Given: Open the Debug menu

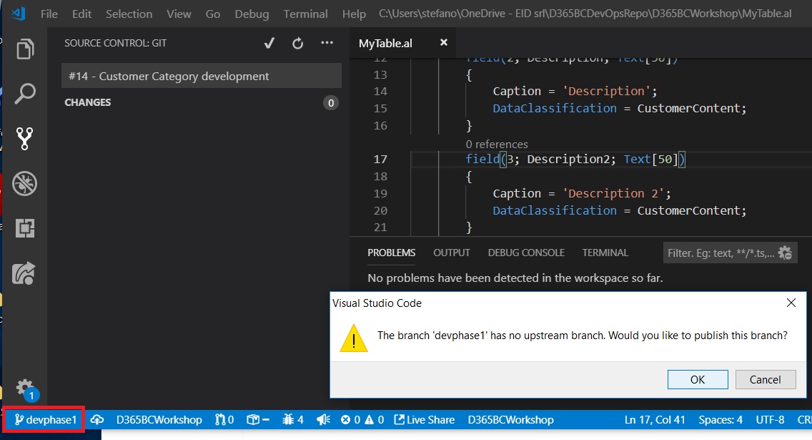Looking at the screenshot, I should [x=251, y=13].
